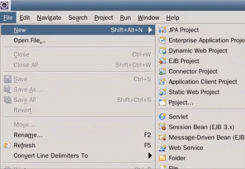The image size is (245, 169).
Task: Select Application Client Project entry text
Action: point(203,82)
